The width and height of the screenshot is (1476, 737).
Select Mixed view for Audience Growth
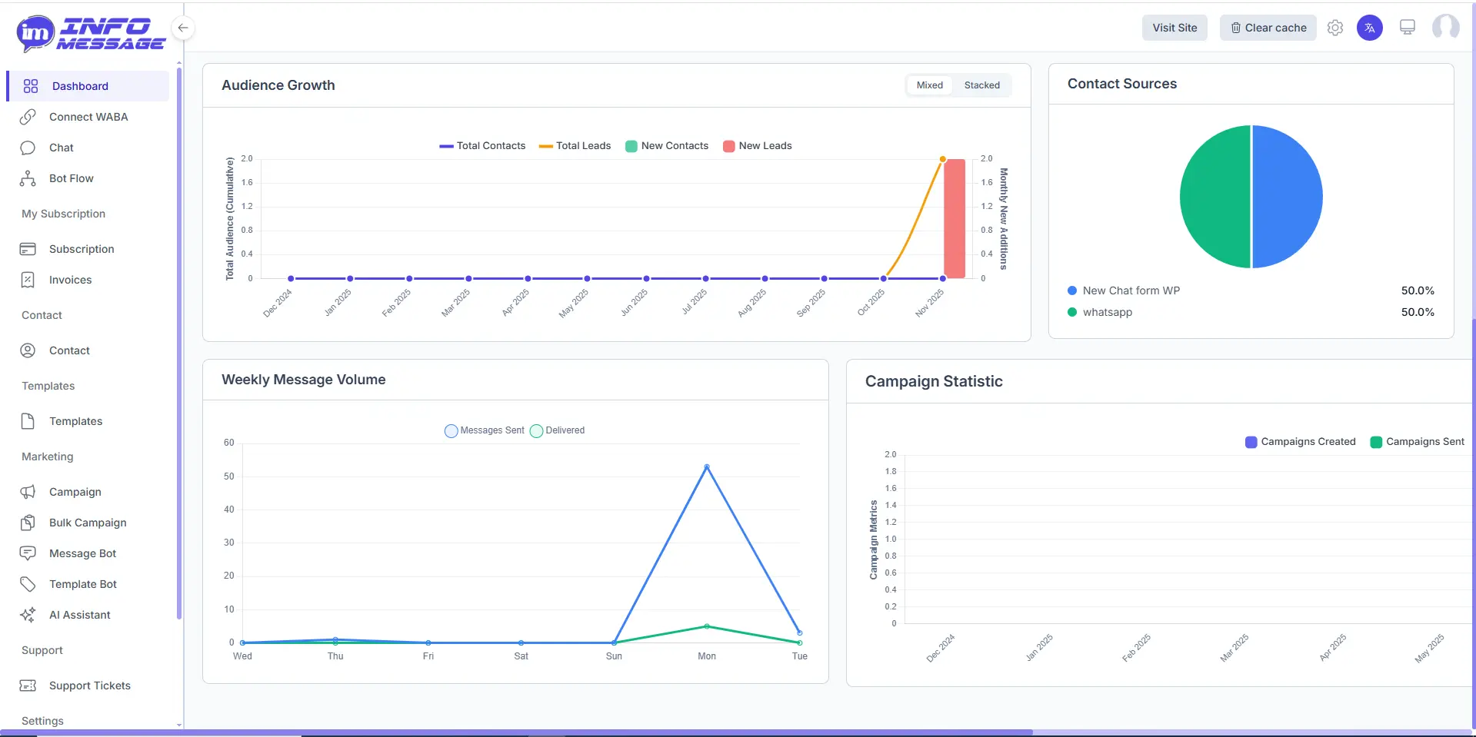coord(929,85)
